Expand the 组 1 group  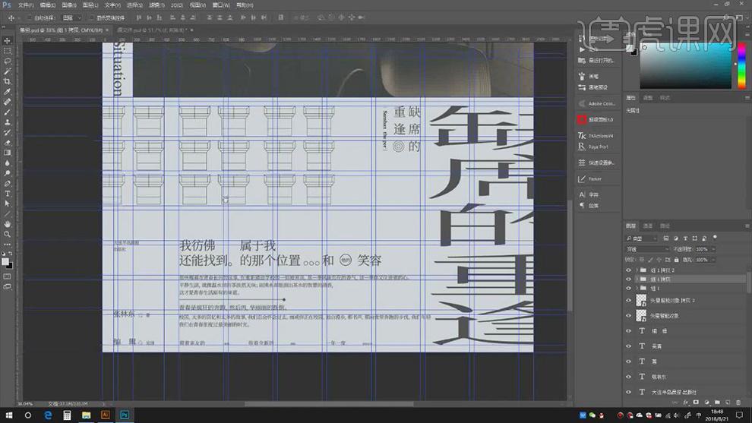click(637, 289)
